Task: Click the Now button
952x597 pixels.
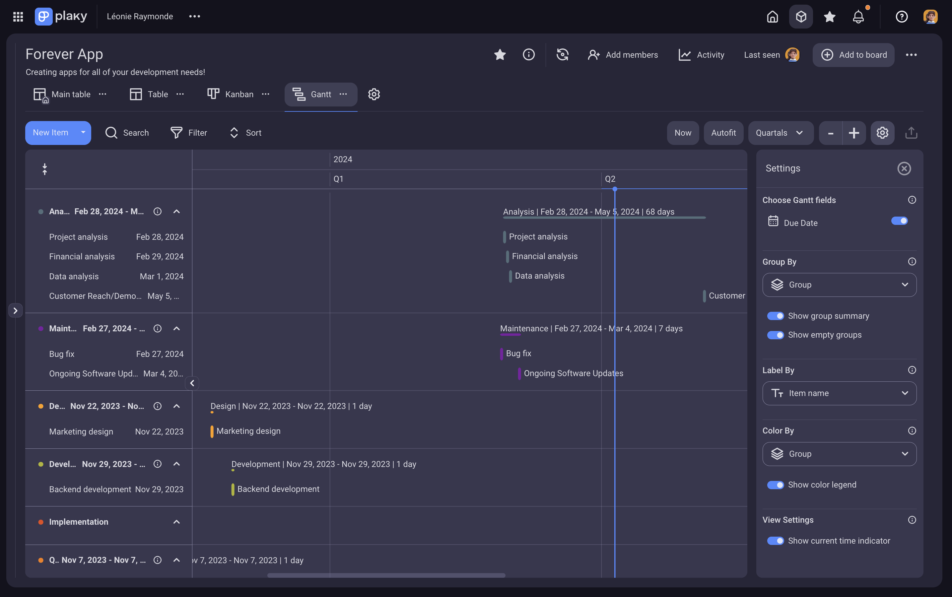Action: [682, 133]
